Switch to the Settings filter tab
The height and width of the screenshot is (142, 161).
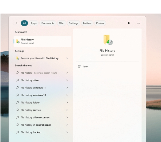pos(74,23)
